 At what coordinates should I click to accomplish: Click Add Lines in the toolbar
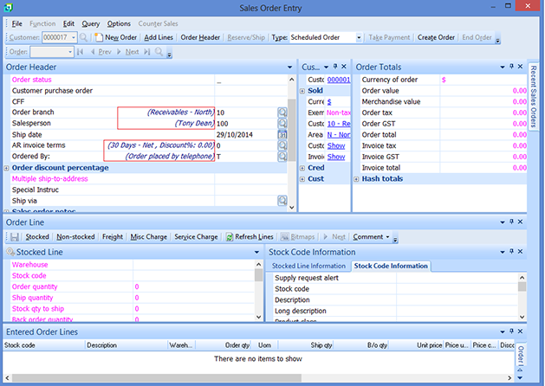[159, 37]
